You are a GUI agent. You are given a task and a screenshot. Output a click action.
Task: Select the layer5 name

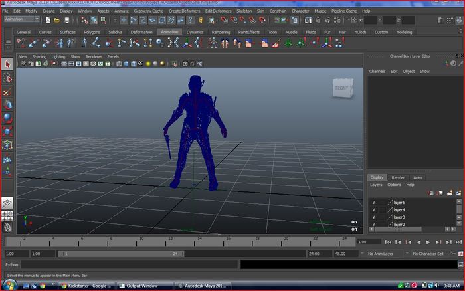399,203
